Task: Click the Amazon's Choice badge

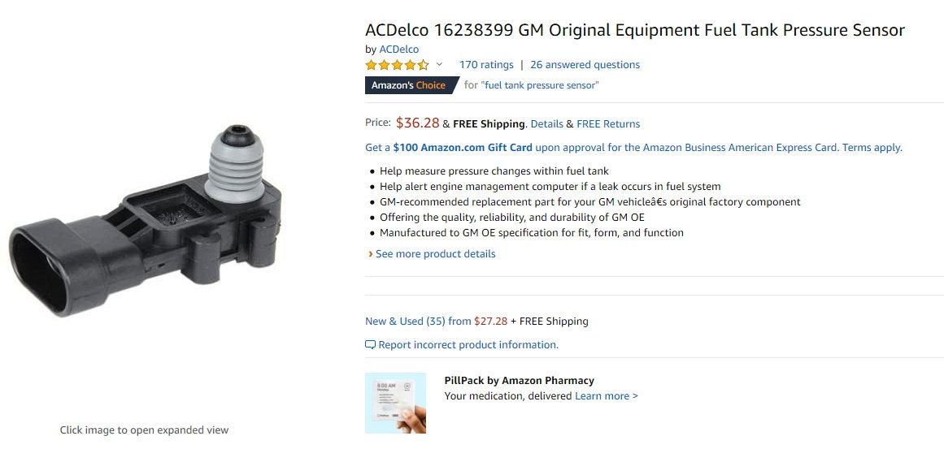Action: [409, 85]
